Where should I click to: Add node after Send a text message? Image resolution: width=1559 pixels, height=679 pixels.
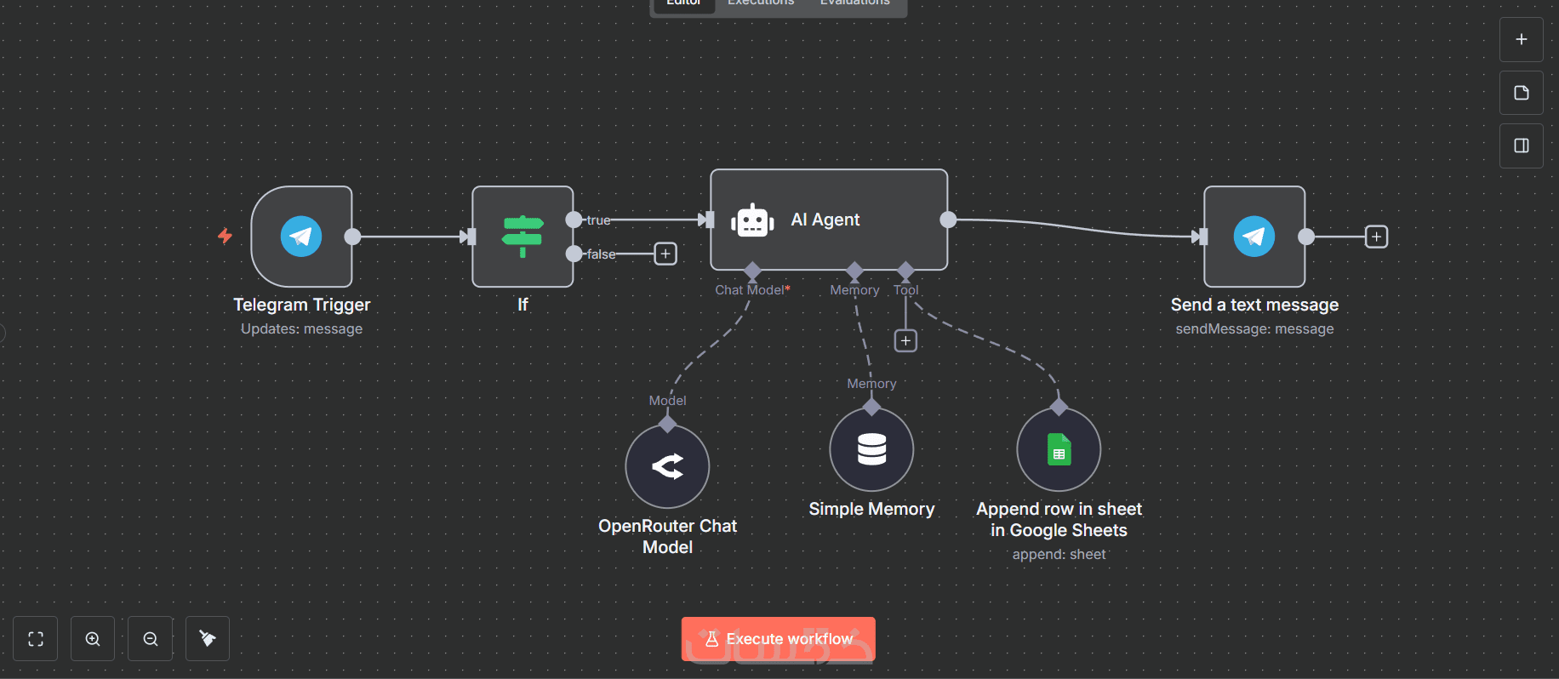(1376, 237)
